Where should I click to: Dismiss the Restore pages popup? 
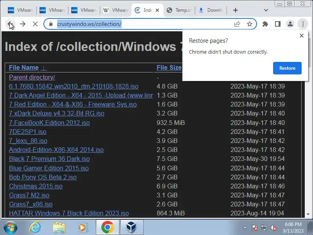click(x=302, y=36)
